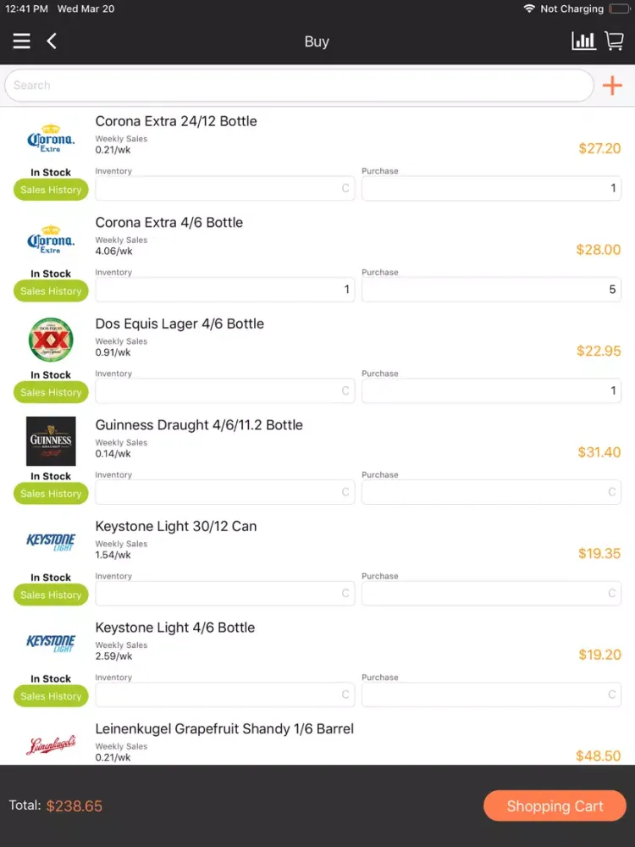Tap the orange plus add icon
The width and height of the screenshot is (635, 847).
[611, 86]
